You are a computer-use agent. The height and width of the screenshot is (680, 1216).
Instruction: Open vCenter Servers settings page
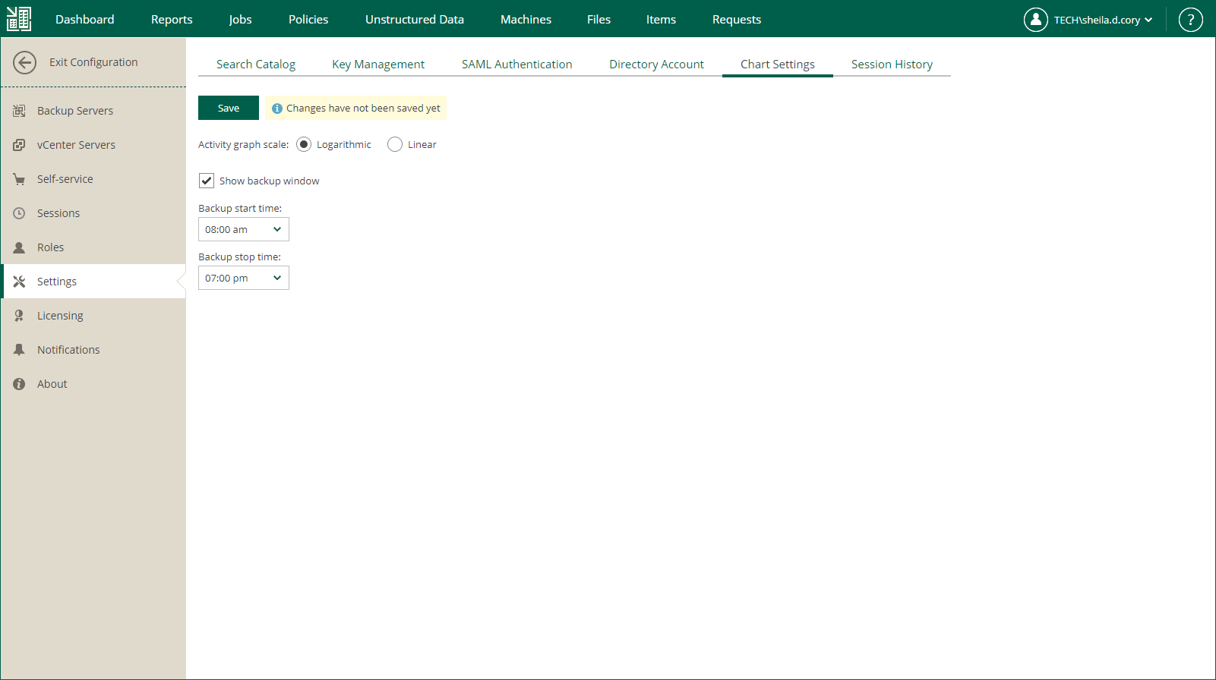coord(93,145)
